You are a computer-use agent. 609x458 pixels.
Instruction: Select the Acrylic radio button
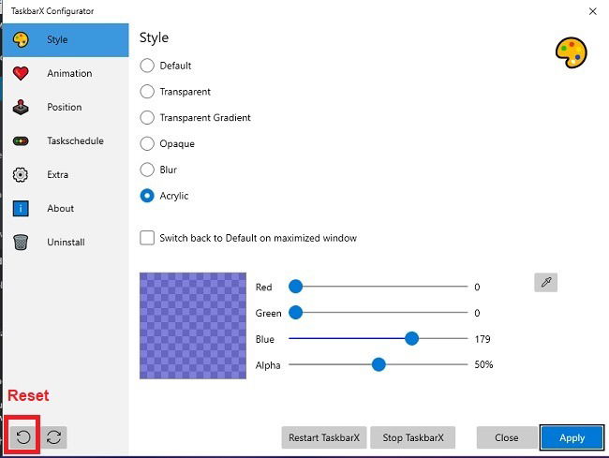click(x=147, y=196)
